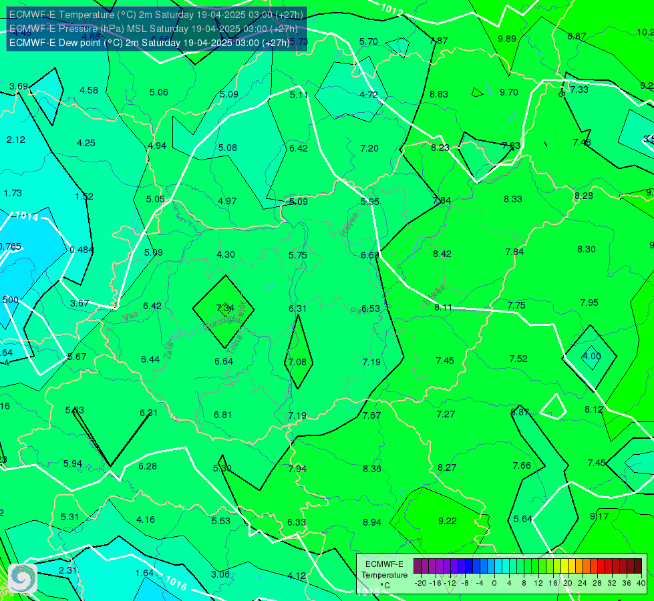The image size is (654, 601).
Task: Click the 7.95 dew point value
Action: (x=589, y=303)
